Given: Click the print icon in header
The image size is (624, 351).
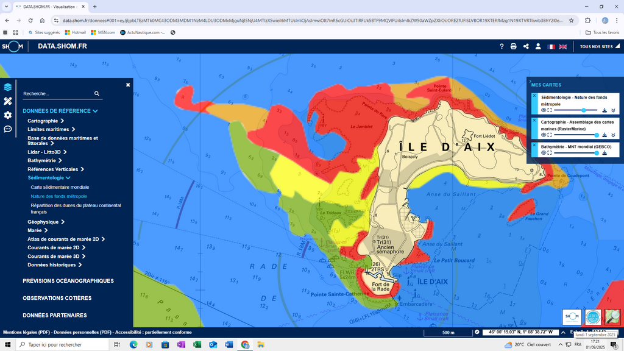Looking at the screenshot, I should tap(513, 46).
